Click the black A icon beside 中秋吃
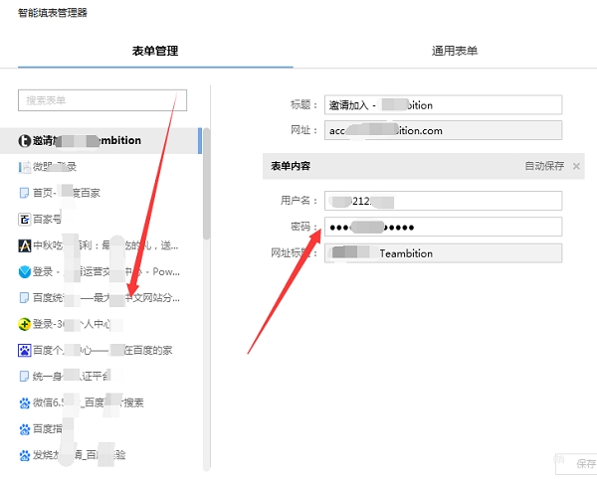 pyautogui.click(x=24, y=245)
